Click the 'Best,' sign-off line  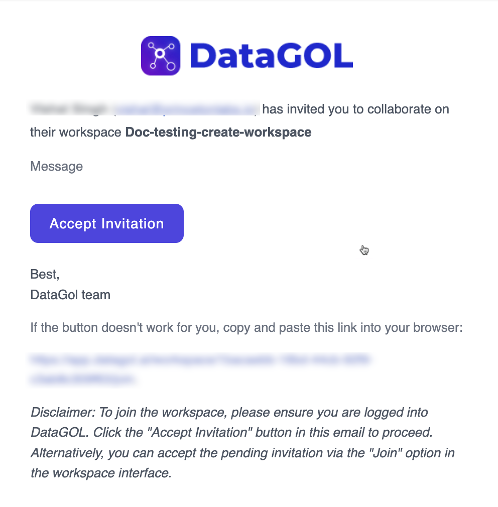click(x=45, y=274)
